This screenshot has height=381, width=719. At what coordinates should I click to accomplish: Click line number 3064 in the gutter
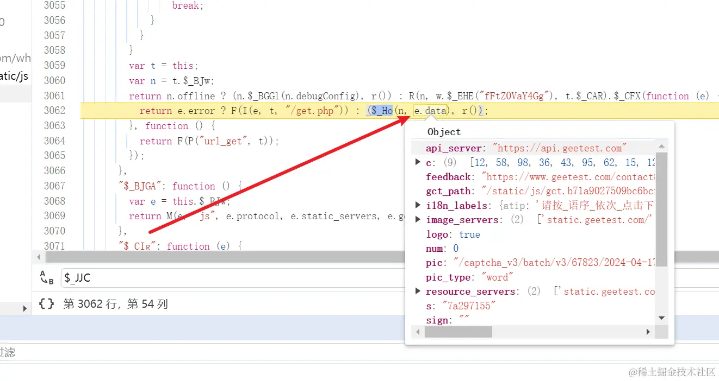(54, 141)
